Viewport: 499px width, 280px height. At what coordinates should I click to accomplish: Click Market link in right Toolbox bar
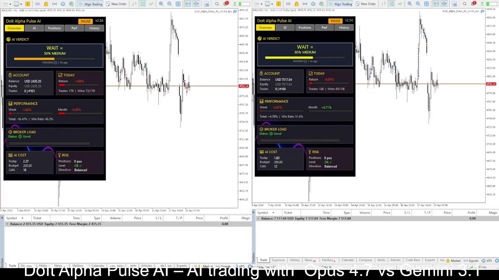point(453,261)
